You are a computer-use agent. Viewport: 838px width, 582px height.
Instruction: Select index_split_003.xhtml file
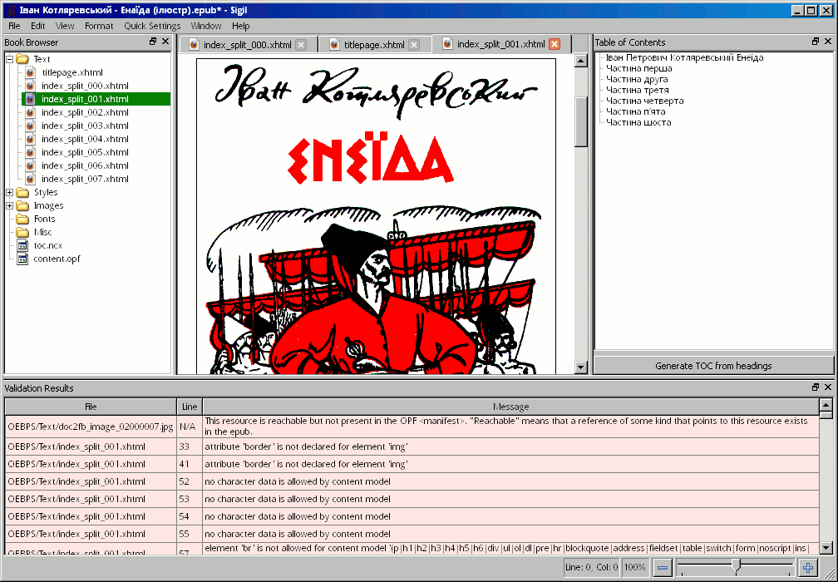(x=85, y=126)
